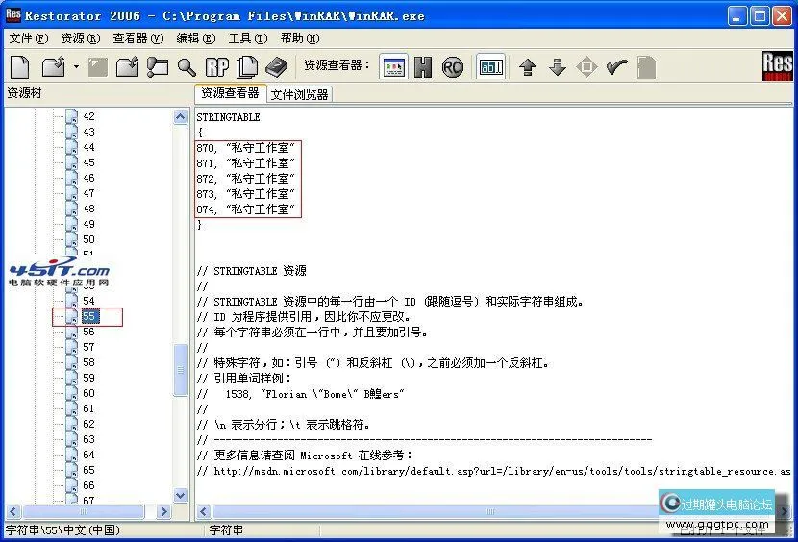Open the 工具(T) menu
The height and width of the screenshot is (542, 798).
click(248, 38)
